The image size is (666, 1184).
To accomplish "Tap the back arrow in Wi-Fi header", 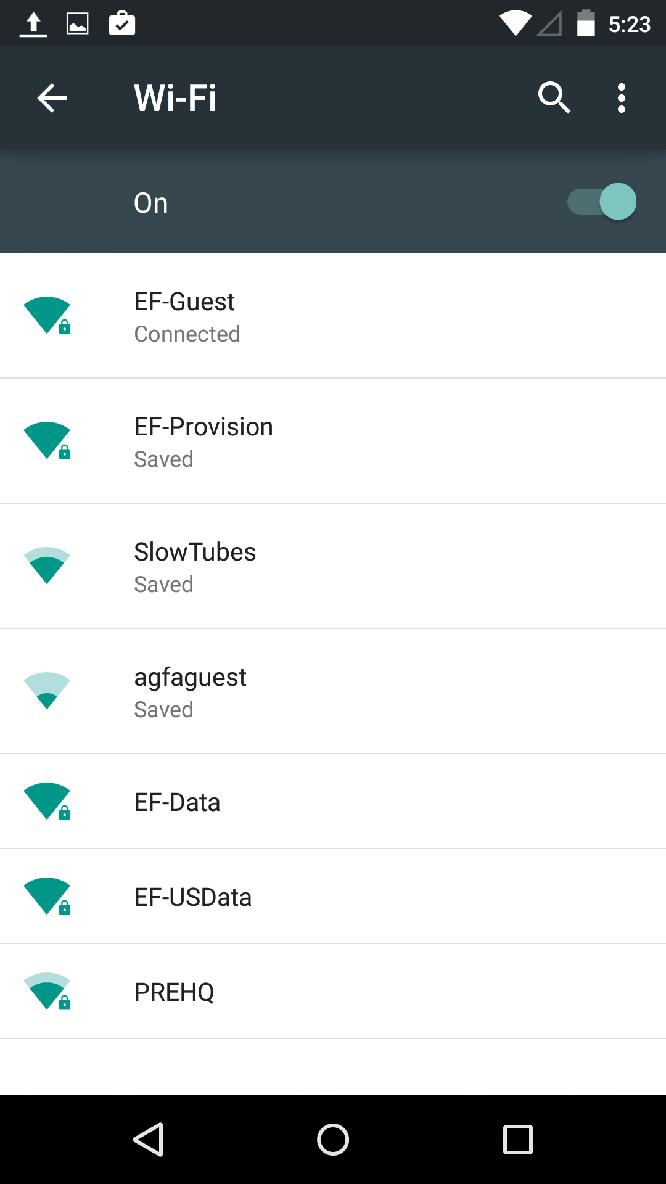I will [52, 98].
